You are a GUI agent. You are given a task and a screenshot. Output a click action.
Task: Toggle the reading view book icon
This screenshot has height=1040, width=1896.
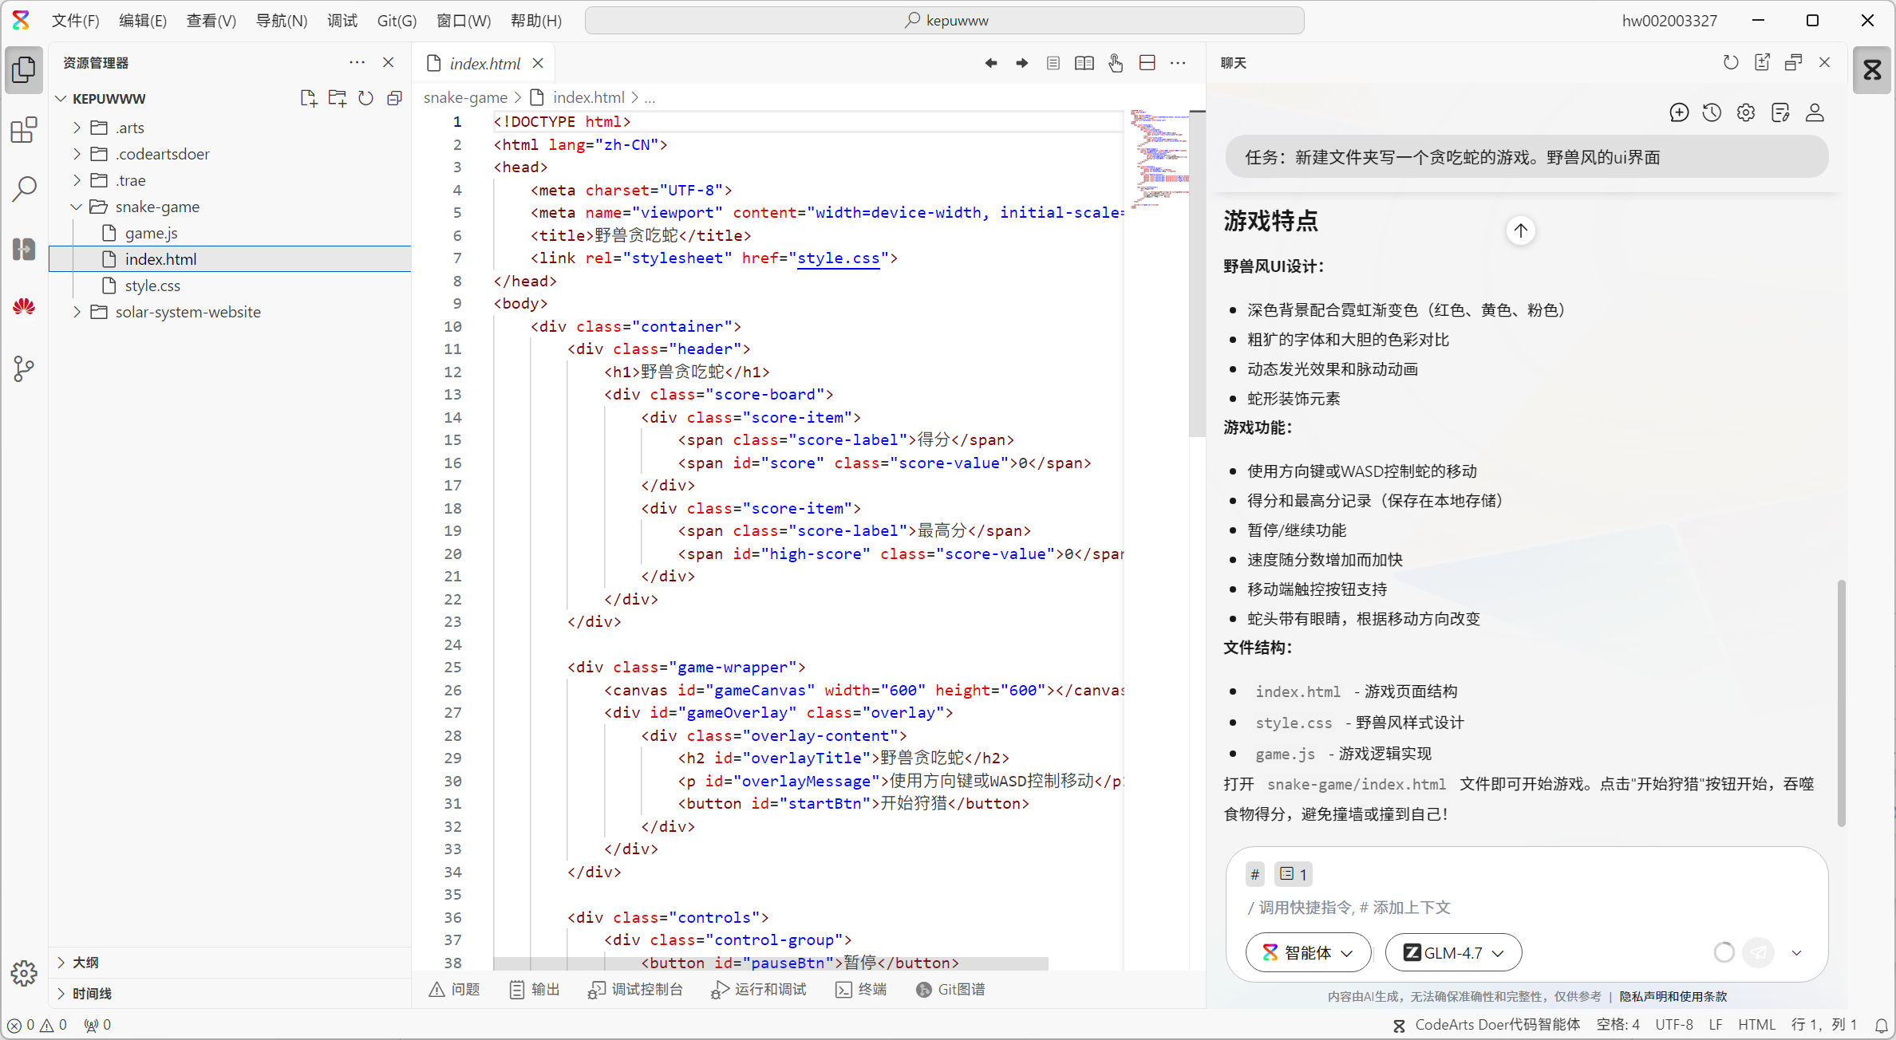coord(1084,63)
